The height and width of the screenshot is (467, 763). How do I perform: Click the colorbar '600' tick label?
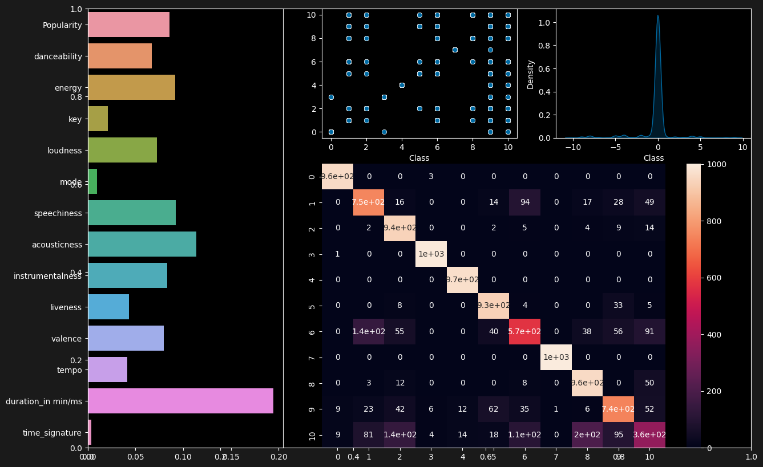pyautogui.click(x=713, y=278)
